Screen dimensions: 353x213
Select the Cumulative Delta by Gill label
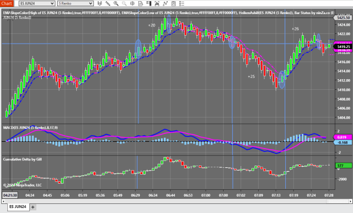[22, 159]
